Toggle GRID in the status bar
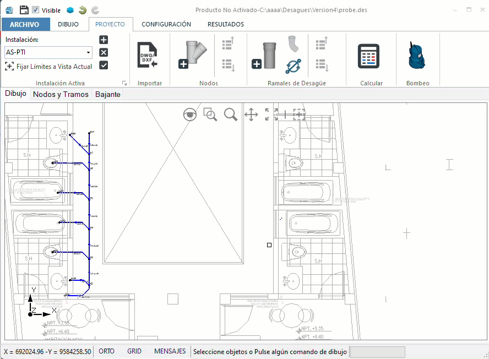Viewport: 489px width, 359px height. click(134, 351)
